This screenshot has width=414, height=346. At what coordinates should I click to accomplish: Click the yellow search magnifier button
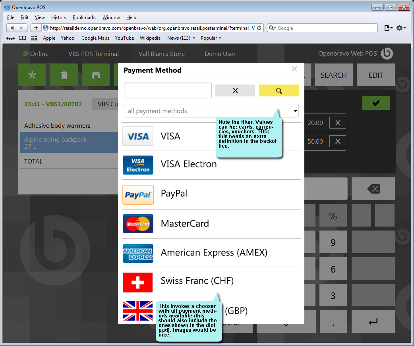coord(279,90)
